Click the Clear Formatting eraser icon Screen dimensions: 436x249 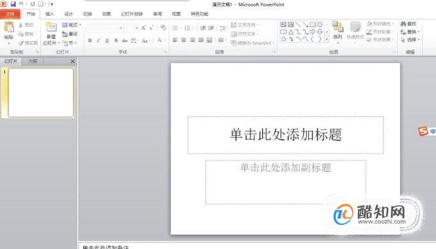click(163, 27)
